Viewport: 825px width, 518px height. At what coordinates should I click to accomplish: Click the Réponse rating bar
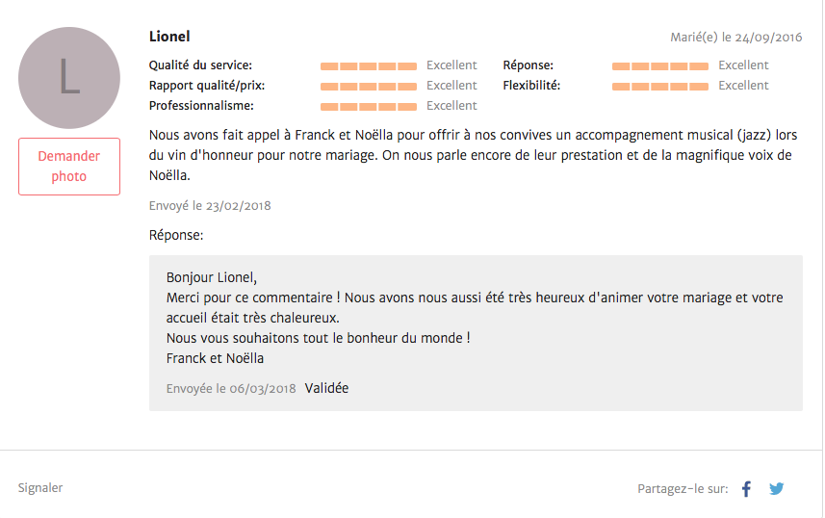pos(660,66)
